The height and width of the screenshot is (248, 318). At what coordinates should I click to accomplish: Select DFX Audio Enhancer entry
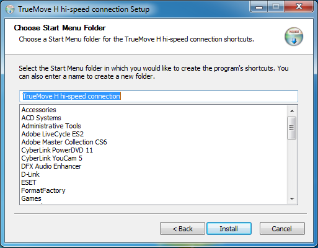pos(51,166)
